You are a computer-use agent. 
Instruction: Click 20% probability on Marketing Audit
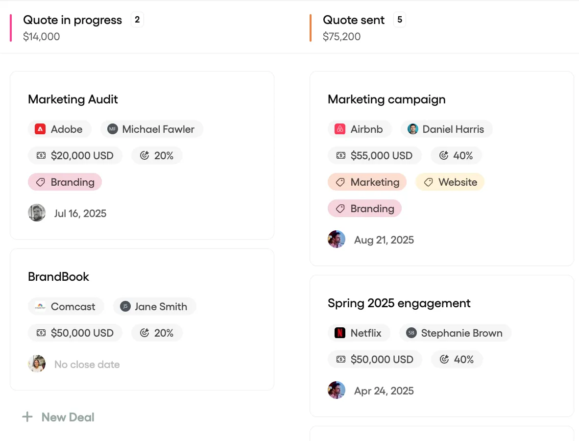tap(164, 155)
